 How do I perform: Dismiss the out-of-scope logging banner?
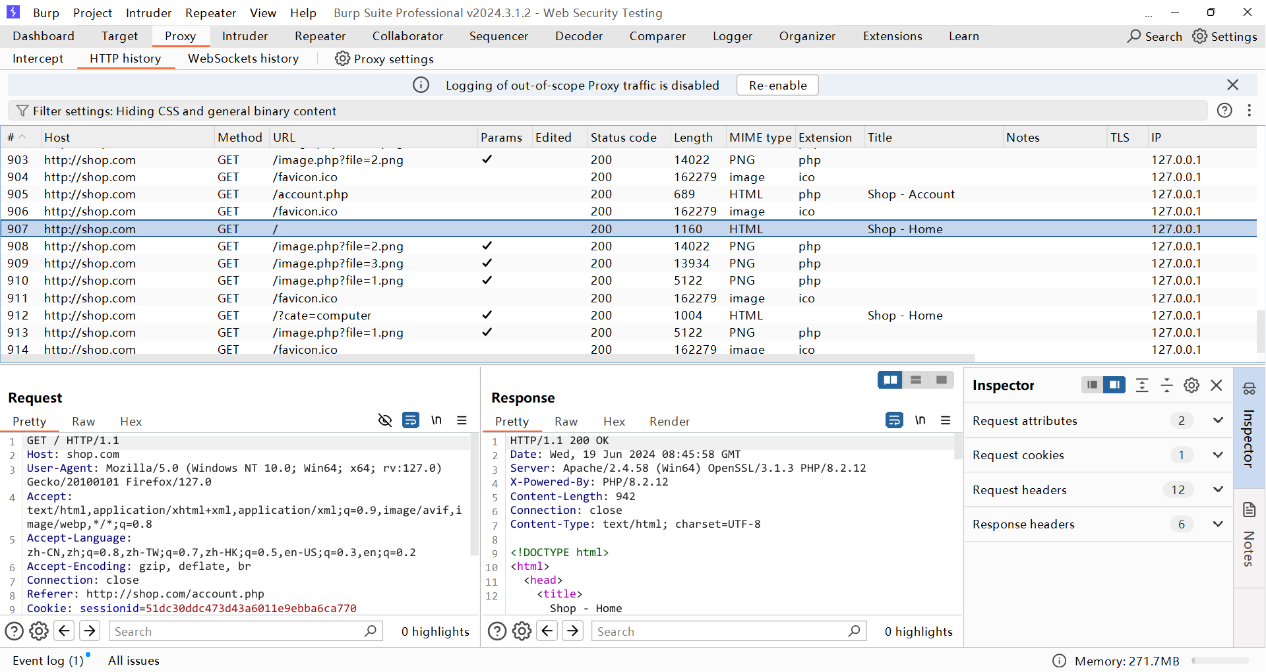tap(1232, 85)
